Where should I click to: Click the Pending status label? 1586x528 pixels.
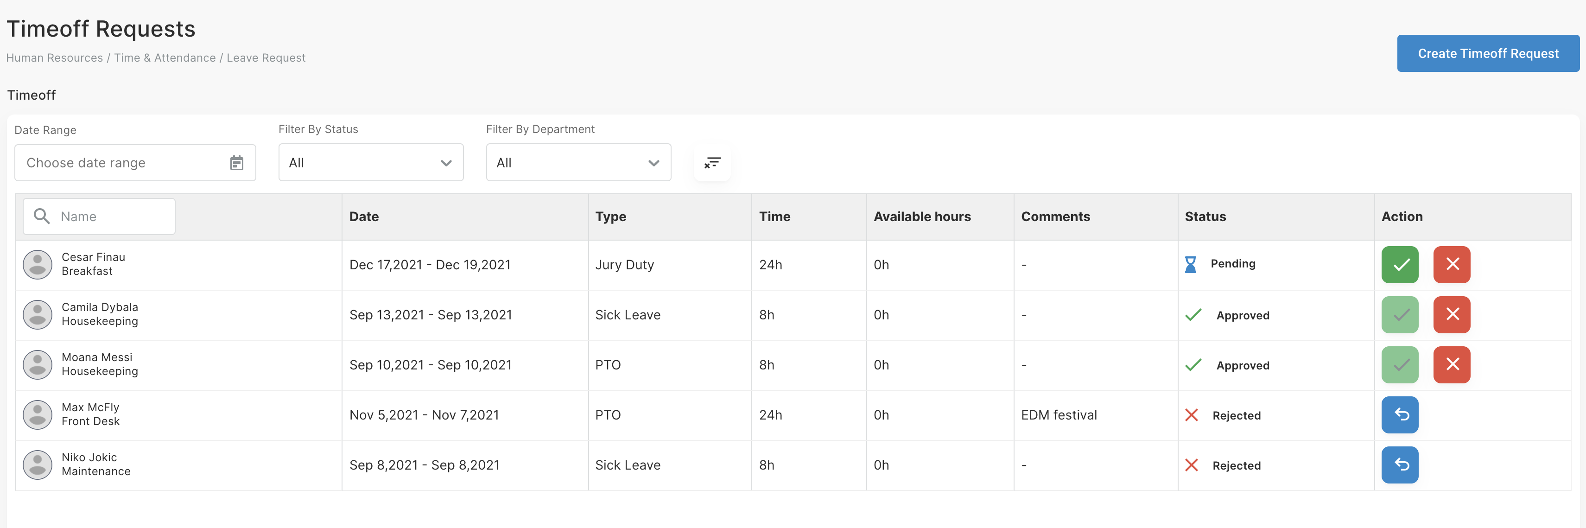click(x=1232, y=264)
